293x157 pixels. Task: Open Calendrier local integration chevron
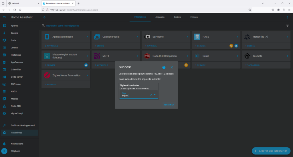(137, 37)
